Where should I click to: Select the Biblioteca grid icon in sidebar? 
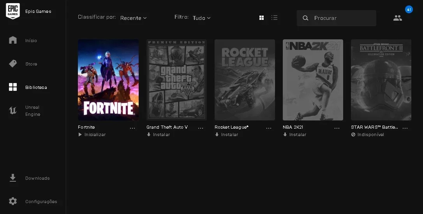click(x=13, y=87)
